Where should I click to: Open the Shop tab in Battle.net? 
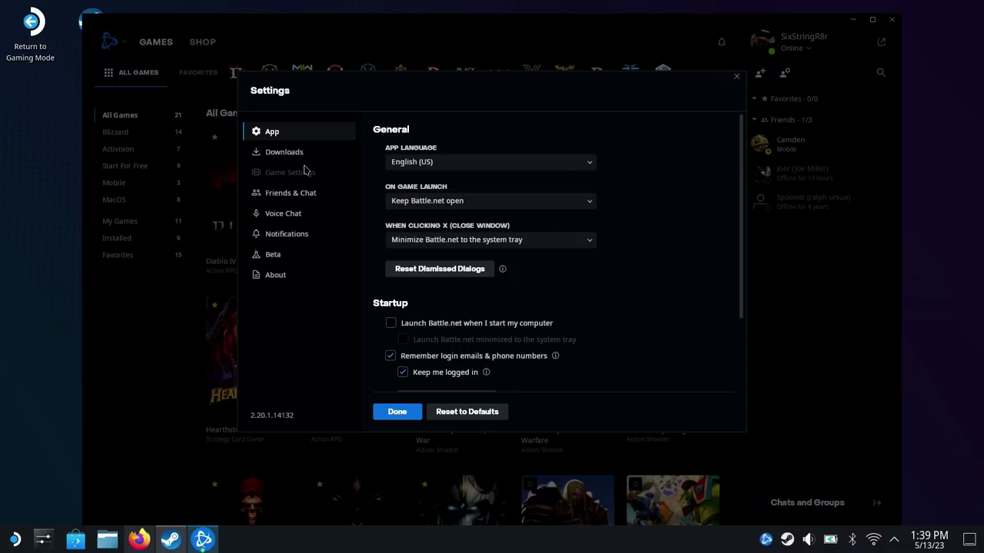(x=203, y=41)
